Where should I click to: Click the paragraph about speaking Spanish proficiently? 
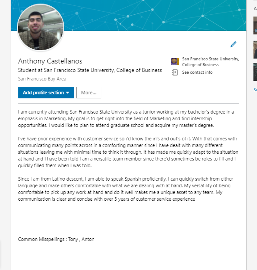(125, 189)
